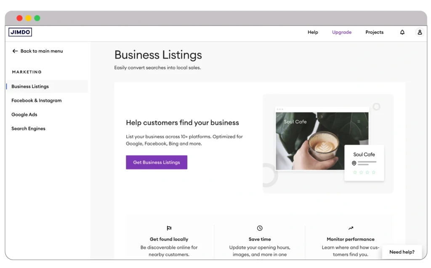Select Search Engines in the sidebar

point(28,129)
